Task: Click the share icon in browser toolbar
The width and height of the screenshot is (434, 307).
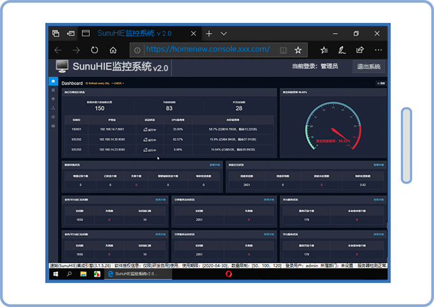Action: click(360, 50)
